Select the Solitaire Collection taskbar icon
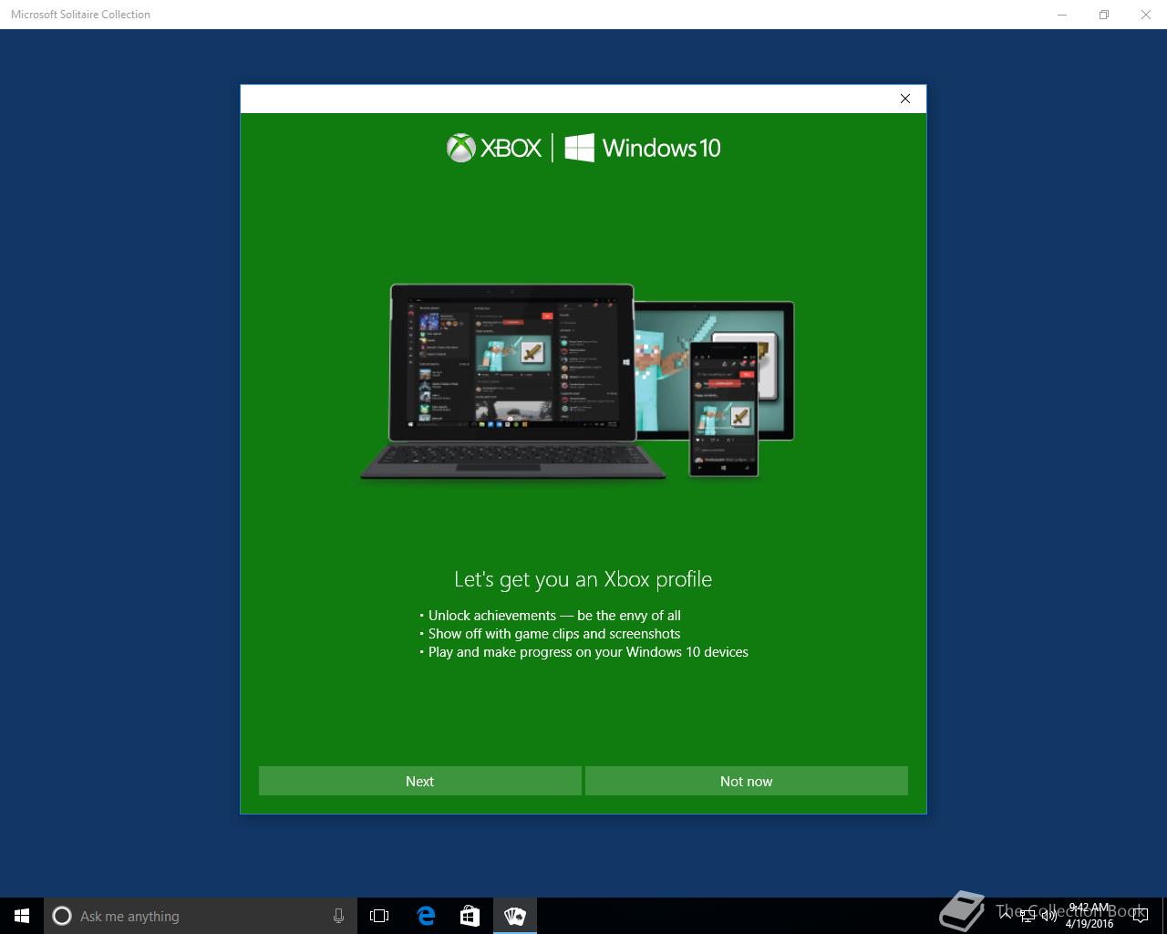The height and width of the screenshot is (934, 1167). click(x=515, y=916)
